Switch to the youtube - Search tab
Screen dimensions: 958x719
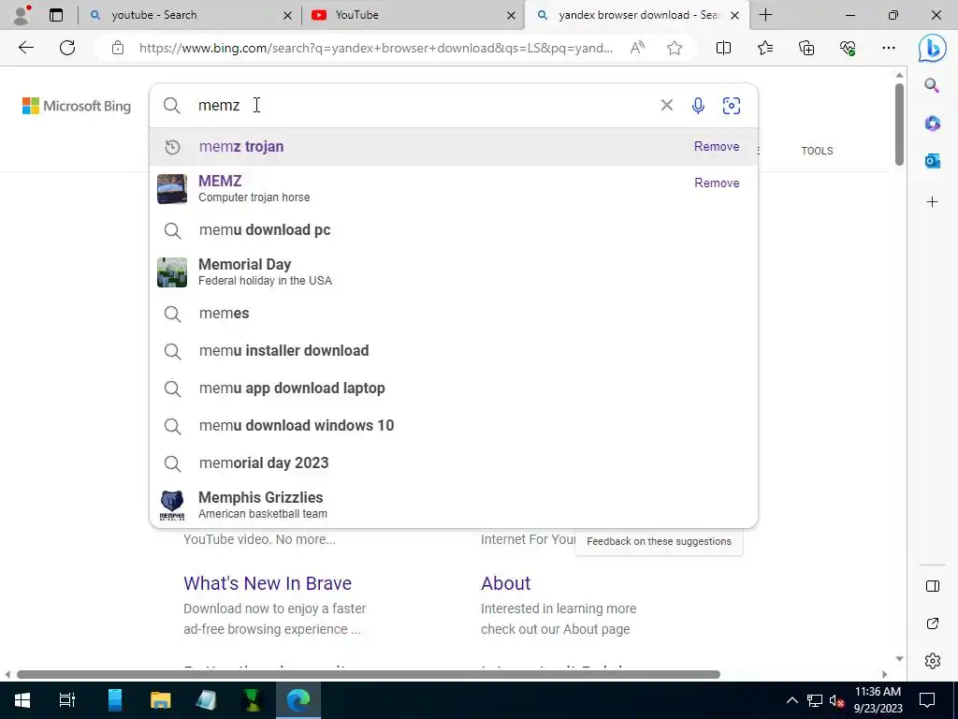tap(191, 15)
